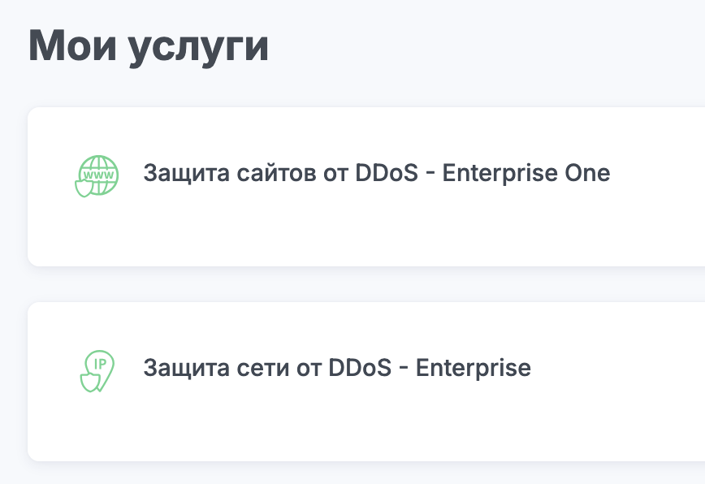Click the 'Мои услуги' heading
This screenshot has height=484, width=705.
point(149,46)
